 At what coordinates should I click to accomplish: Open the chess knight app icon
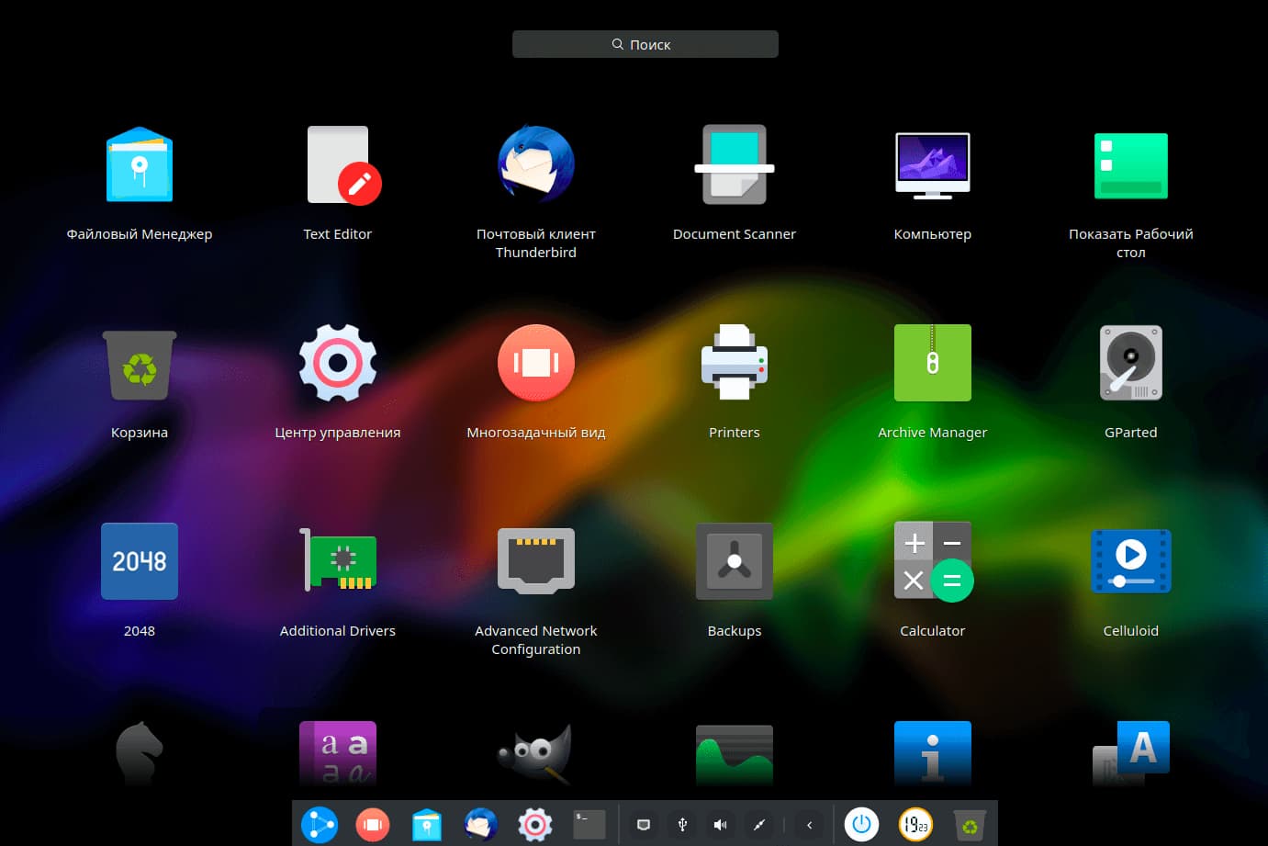(x=140, y=753)
